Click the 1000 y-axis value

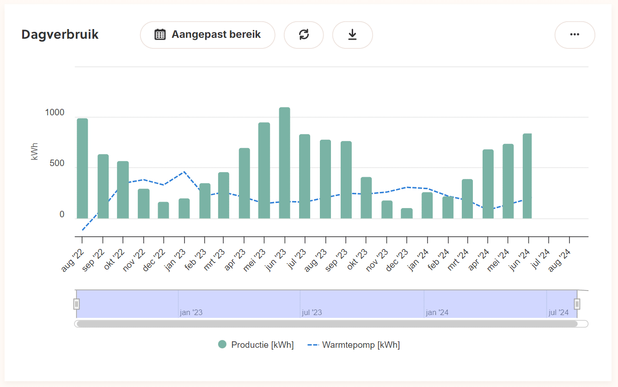point(55,113)
